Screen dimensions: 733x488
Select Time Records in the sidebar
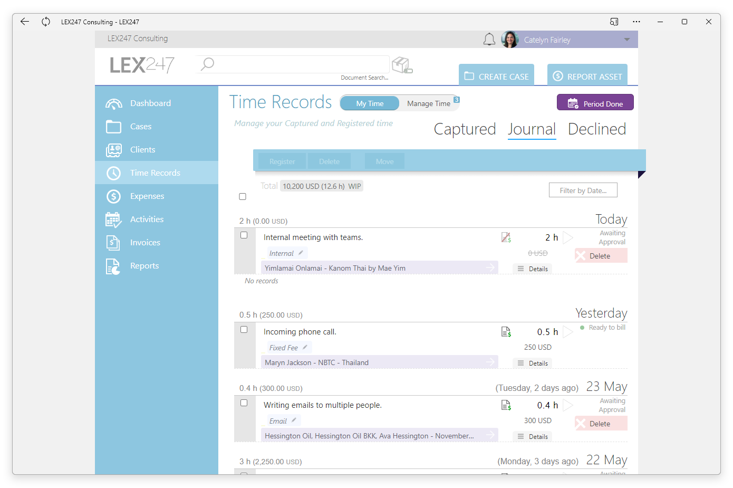(x=157, y=173)
